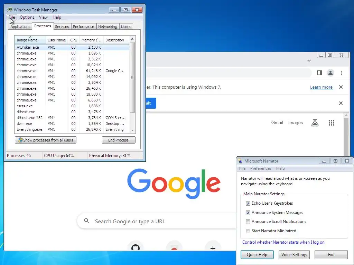This screenshot has width=354, height=265.
Task: Switch to the Performance tab
Action: click(x=84, y=27)
